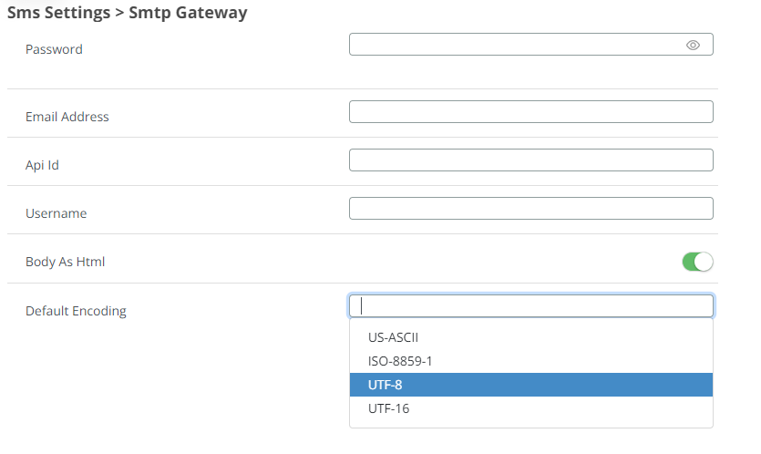This screenshot has height=454, width=761.
Task: Choose US-ASCII from the encoding list
Action: pos(393,337)
